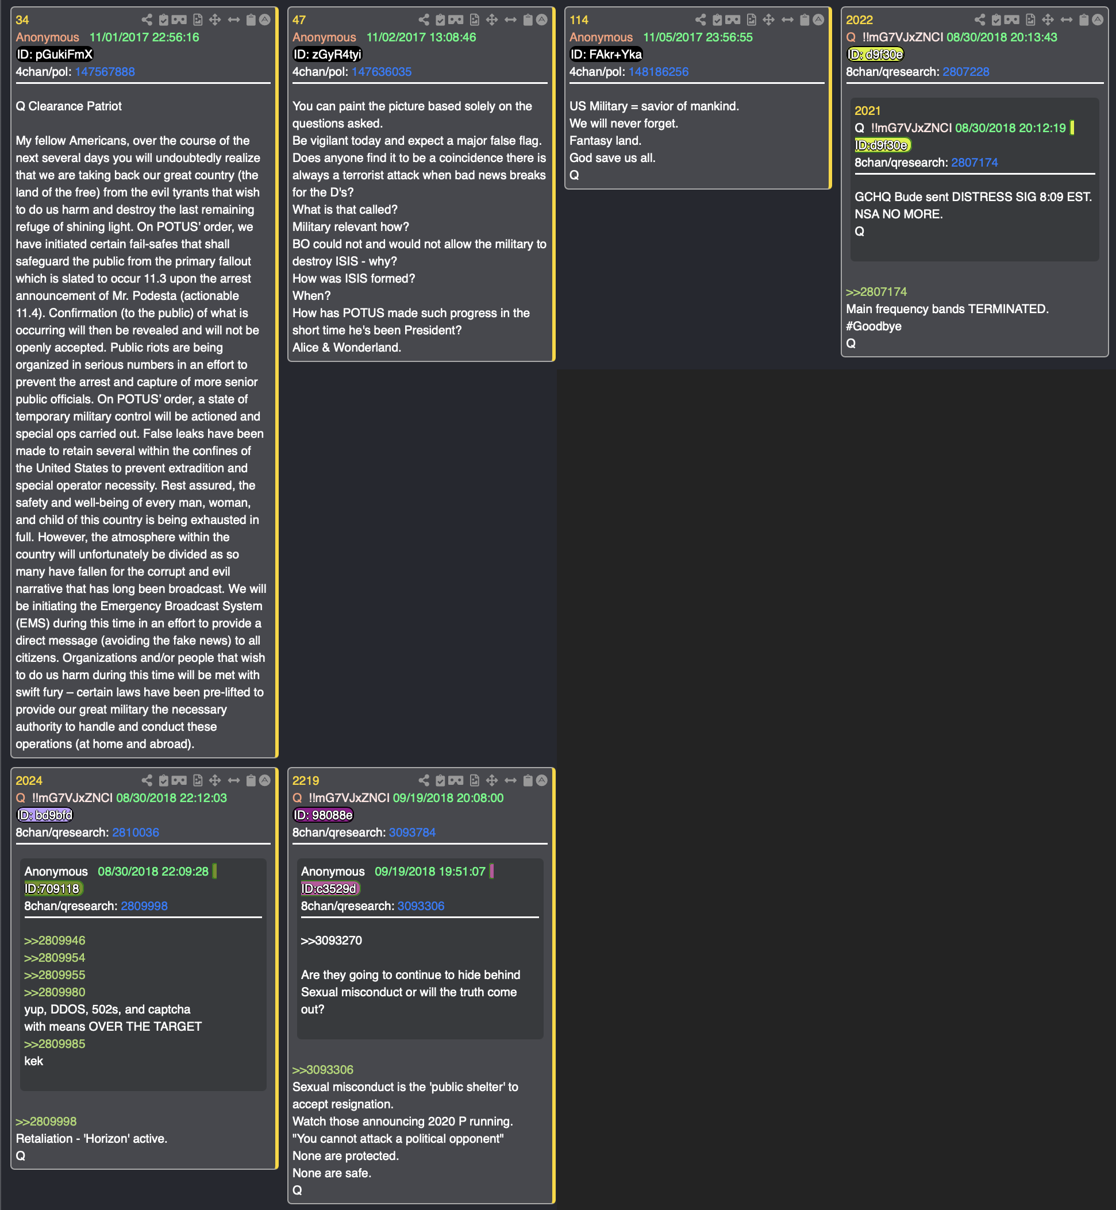The height and width of the screenshot is (1210, 1116).
Task: Click the plain clipboard icon on post 47
Action: (528, 20)
